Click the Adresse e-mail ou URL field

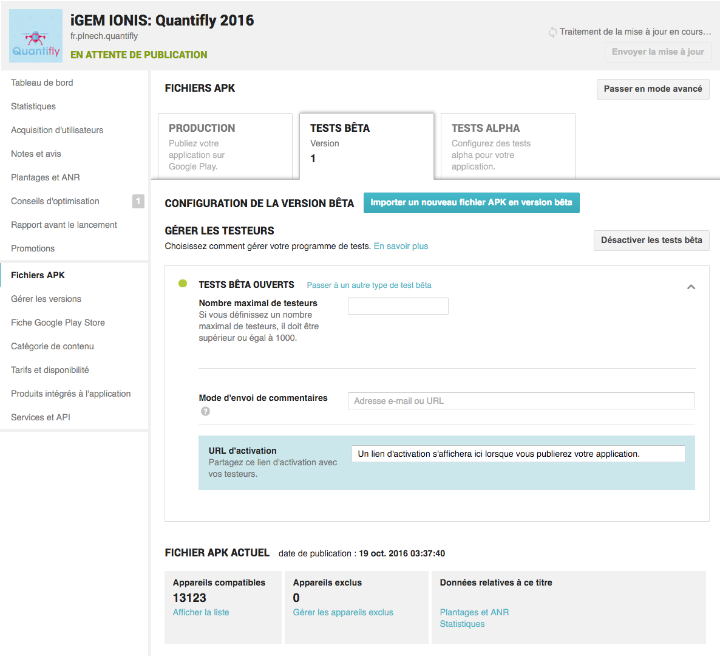[521, 400]
